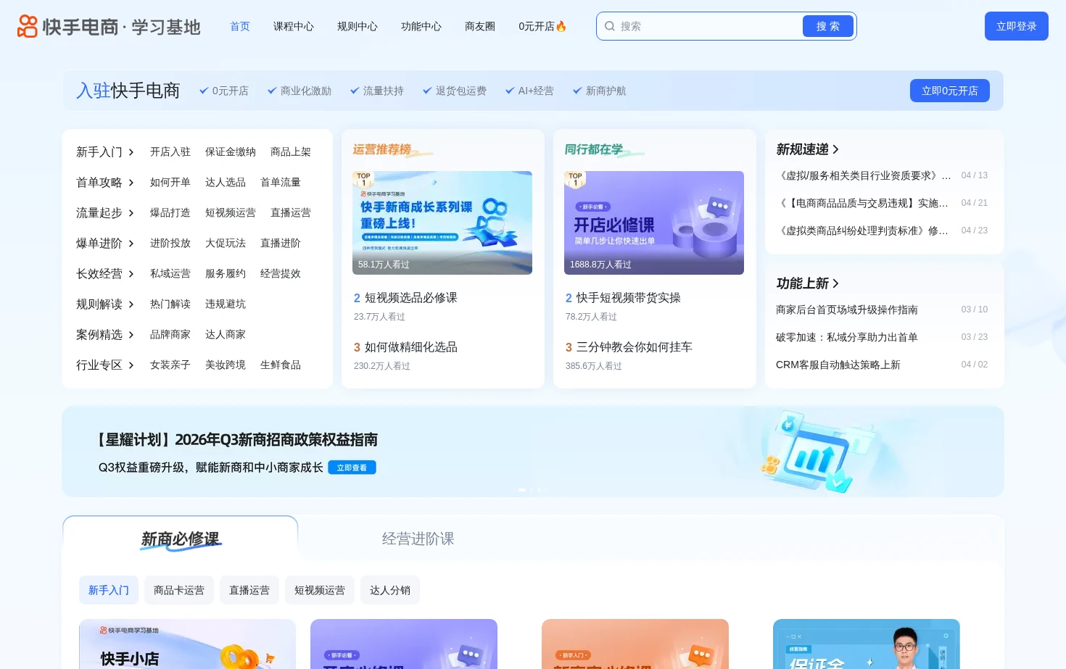Click the 立即查看 button in banner
The width and height of the screenshot is (1066, 669).
point(352,468)
